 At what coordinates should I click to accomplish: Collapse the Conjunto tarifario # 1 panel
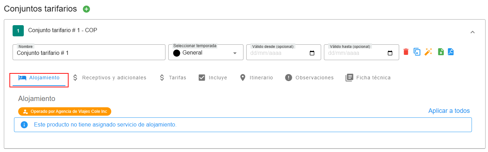(x=472, y=32)
